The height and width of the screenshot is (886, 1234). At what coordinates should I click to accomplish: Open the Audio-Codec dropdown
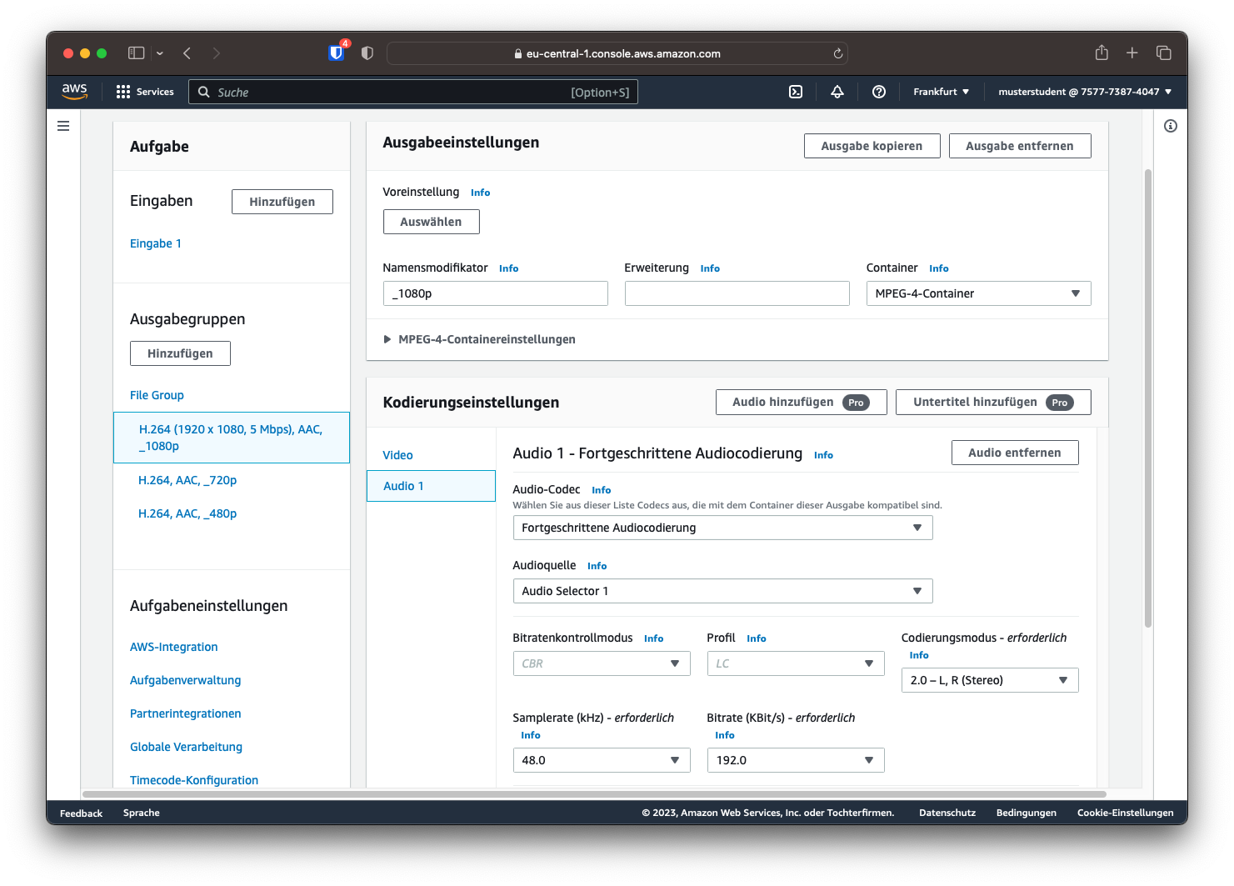pyautogui.click(x=722, y=528)
